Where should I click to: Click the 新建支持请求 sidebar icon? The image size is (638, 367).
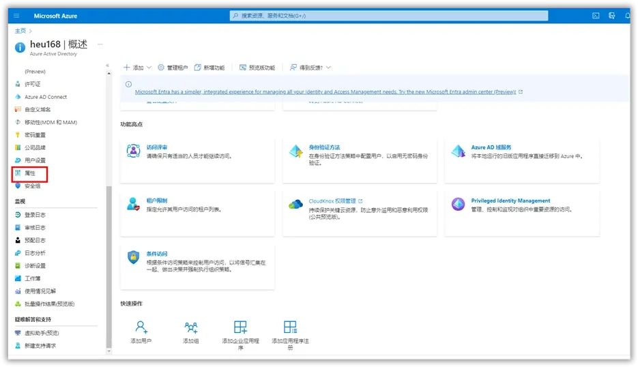click(x=18, y=345)
